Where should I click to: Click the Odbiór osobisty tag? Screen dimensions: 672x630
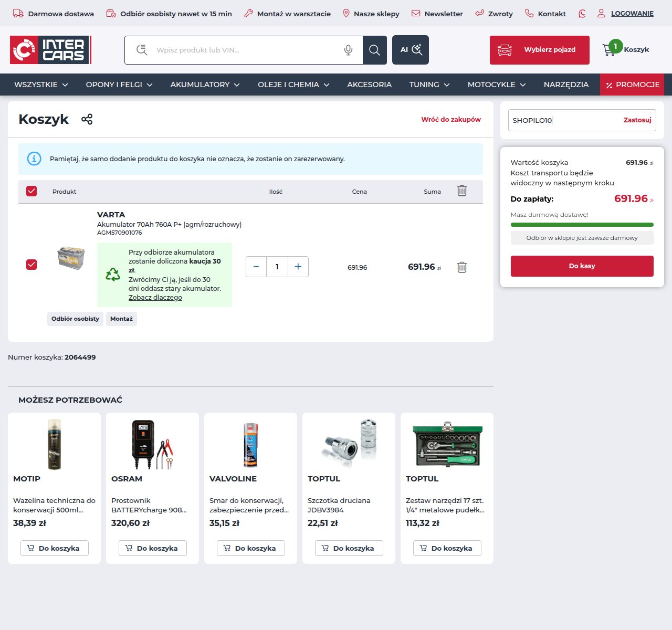75,319
